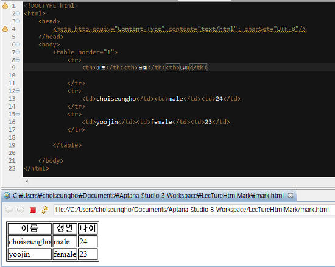Click the 'choiseungho' cell in preview table
Viewport: 335px width, 267px height.
[x=30, y=241]
